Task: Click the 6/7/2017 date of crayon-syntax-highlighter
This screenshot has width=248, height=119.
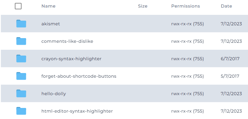Action: (230, 59)
